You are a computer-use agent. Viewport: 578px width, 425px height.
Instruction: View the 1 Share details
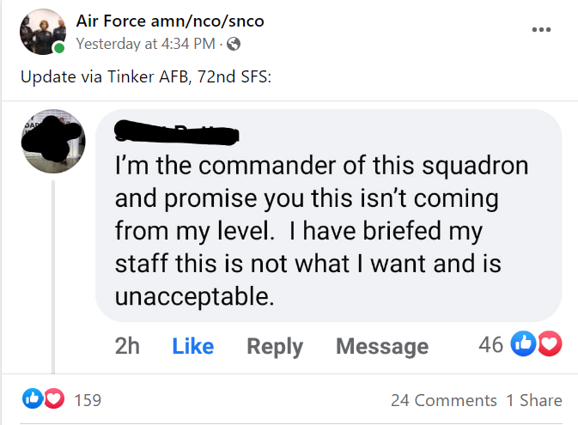tap(534, 400)
